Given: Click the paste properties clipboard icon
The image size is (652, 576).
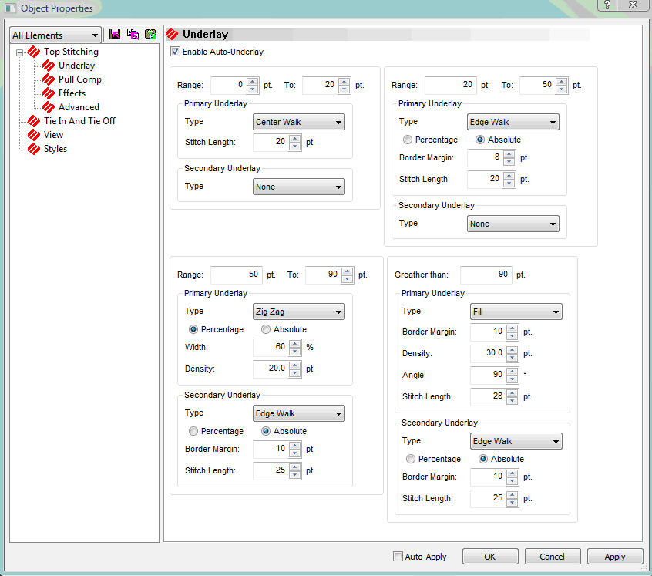Looking at the screenshot, I should click(x=150, y=34).
